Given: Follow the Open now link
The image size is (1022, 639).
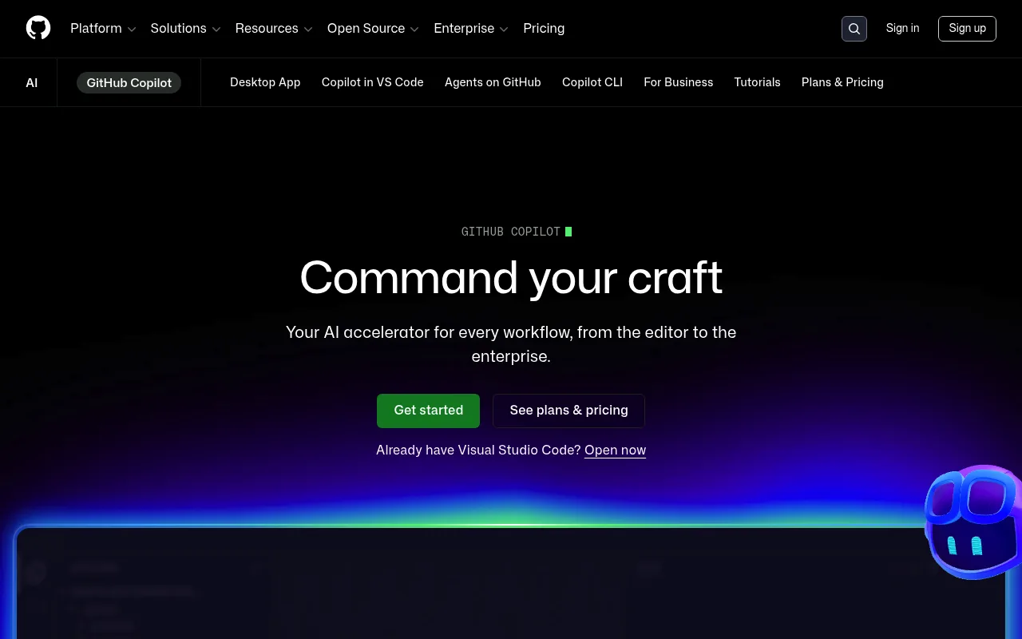Looking at the screenshot, I should [x=615, y=450].
